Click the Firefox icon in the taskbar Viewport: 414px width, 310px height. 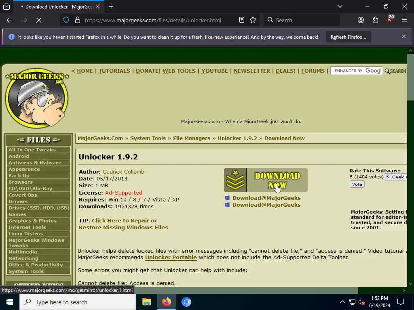point(166,302)
